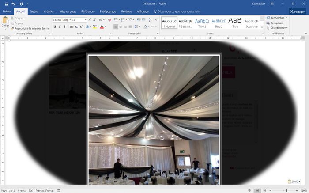Screen dimensions: 309x193
Task: Click the Partager button
Action: (297, 11)
